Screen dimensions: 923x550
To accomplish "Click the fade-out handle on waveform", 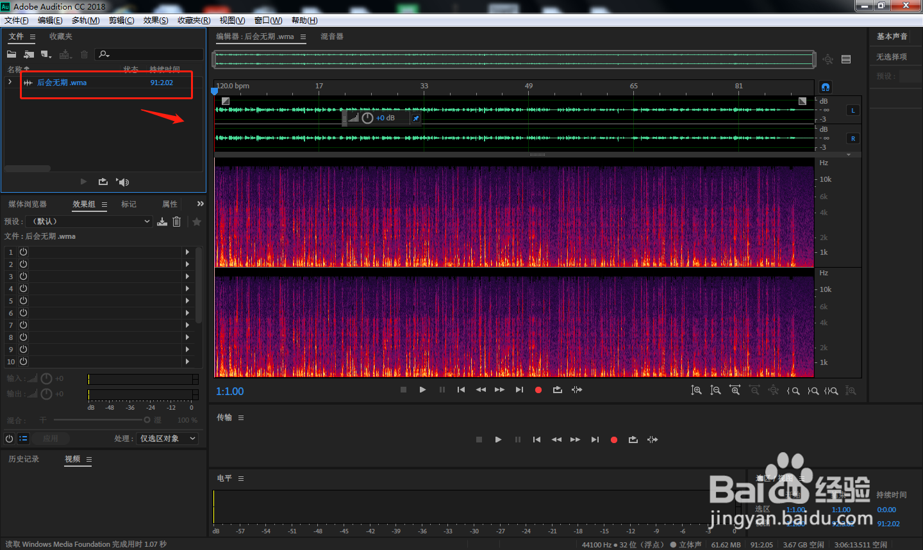I will click(802, 101).
